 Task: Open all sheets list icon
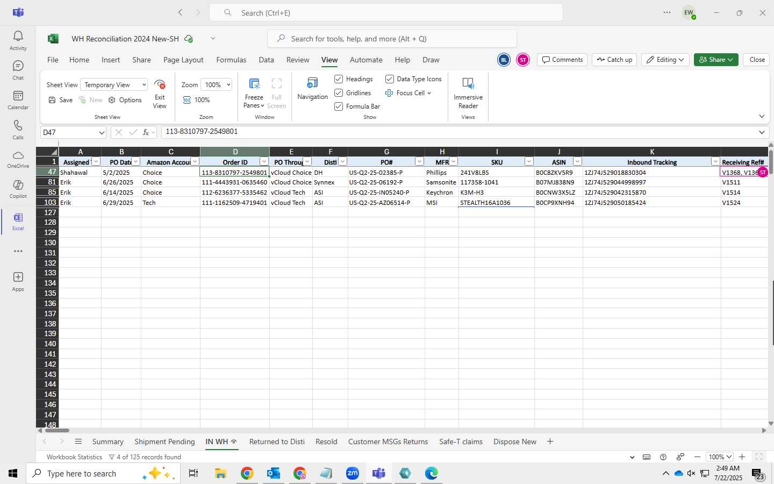(78, 442)
